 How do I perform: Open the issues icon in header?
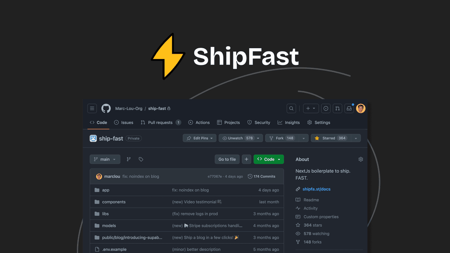(326, 109)
